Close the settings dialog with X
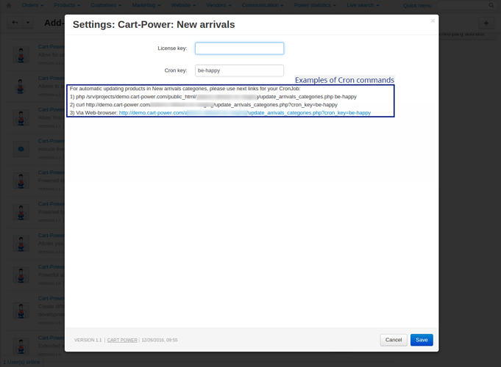Image resolution: width=501 pixels, height=367 pixels. 433,21
